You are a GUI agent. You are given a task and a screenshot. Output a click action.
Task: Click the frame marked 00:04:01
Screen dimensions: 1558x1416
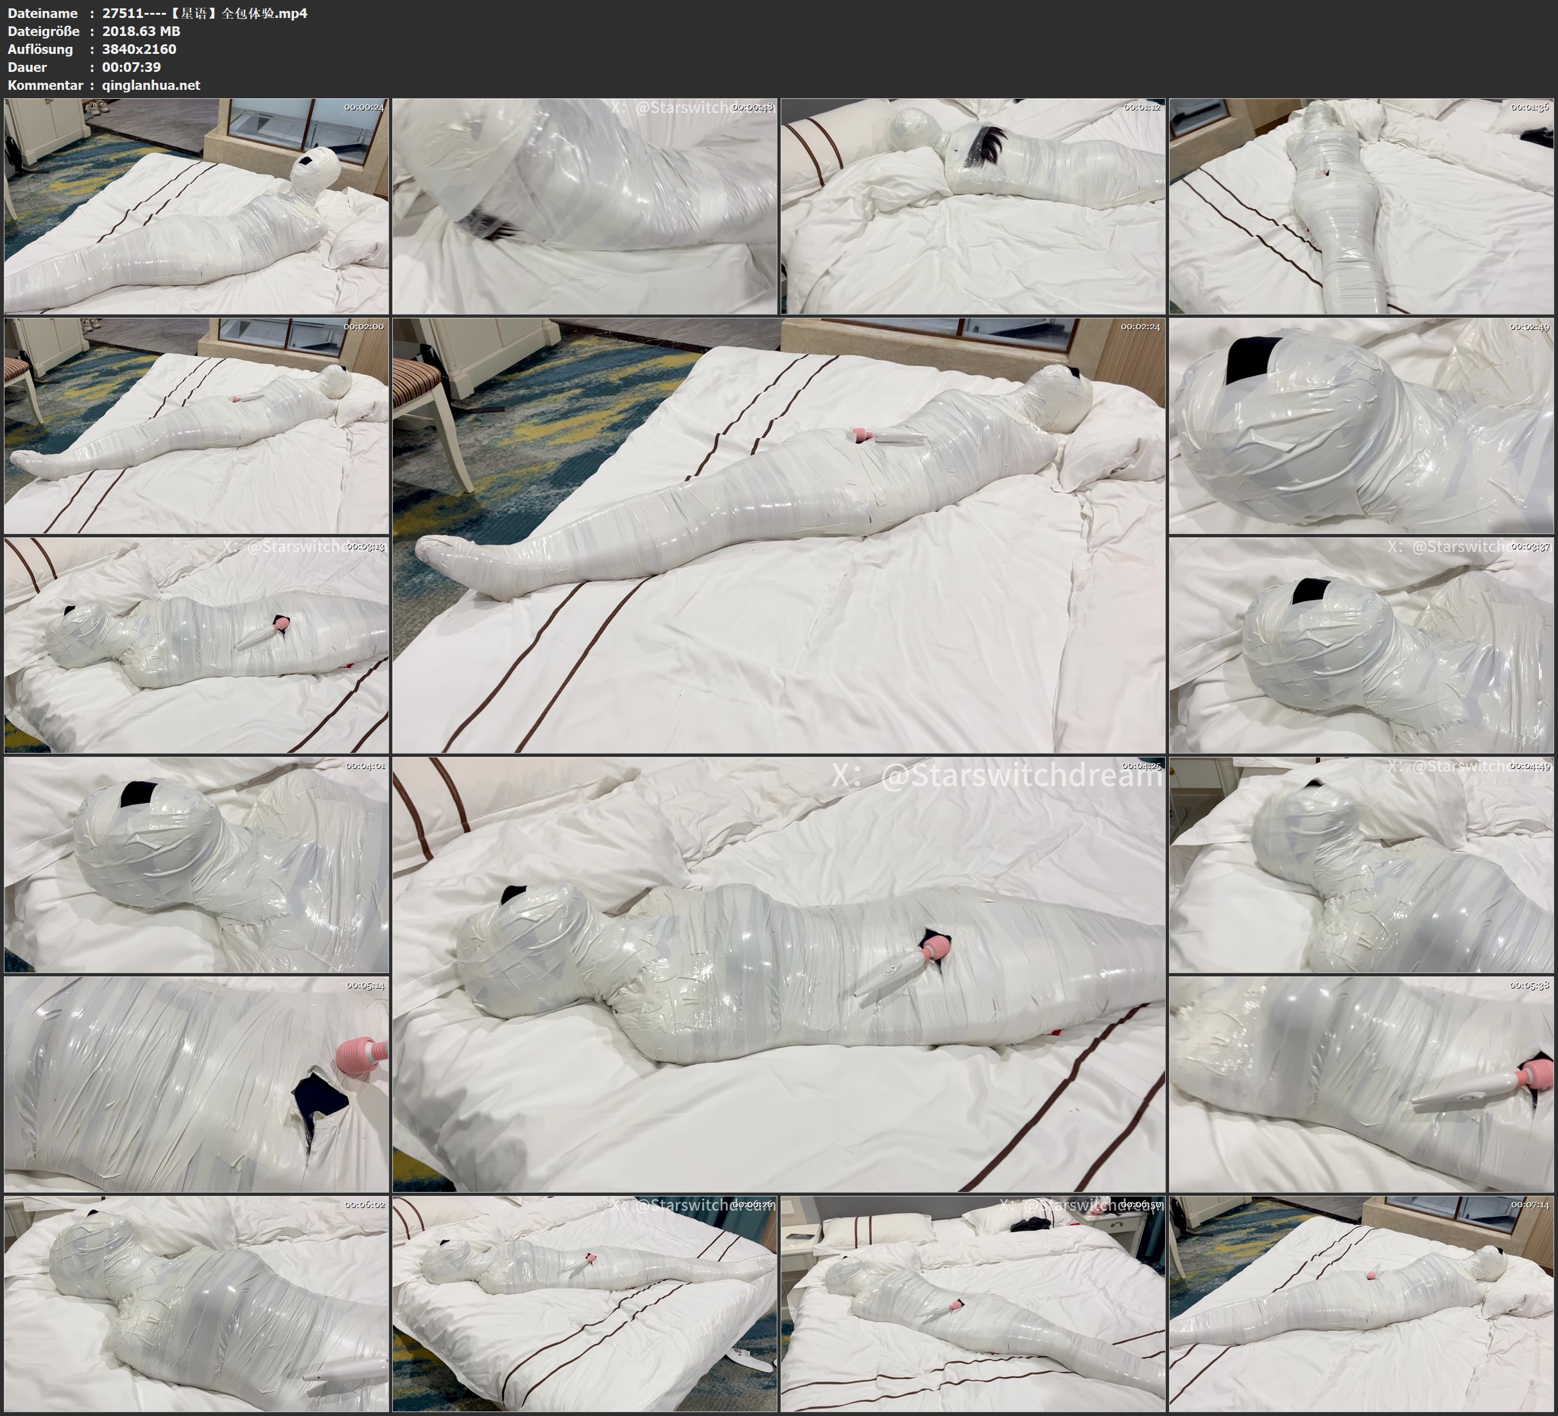coord(196,864)
